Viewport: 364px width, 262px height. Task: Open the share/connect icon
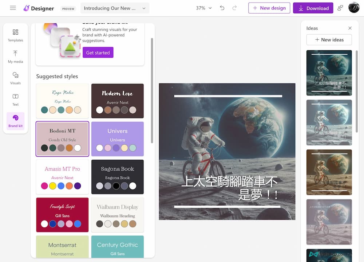pyautogui.click(x=340, y=8)
